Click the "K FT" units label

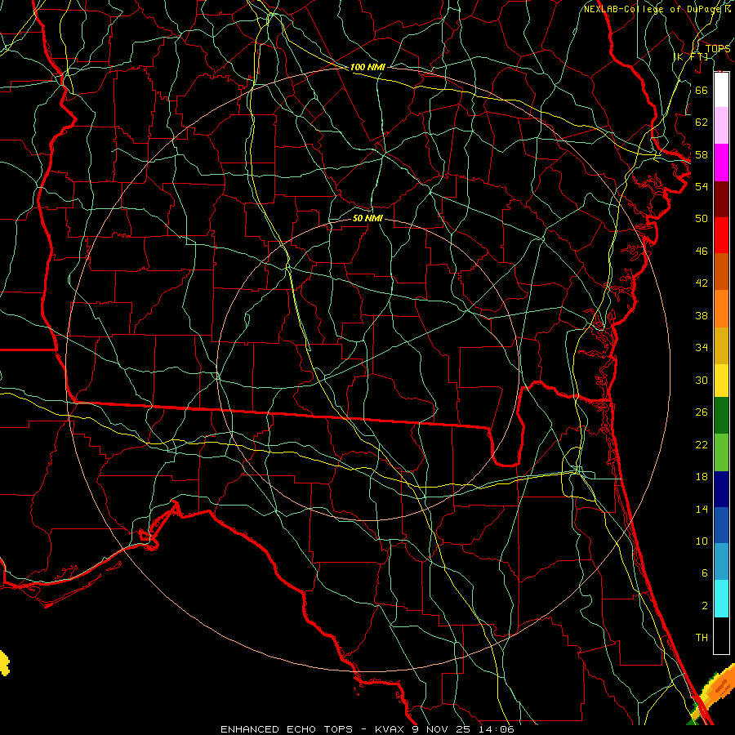click(691, 56)
